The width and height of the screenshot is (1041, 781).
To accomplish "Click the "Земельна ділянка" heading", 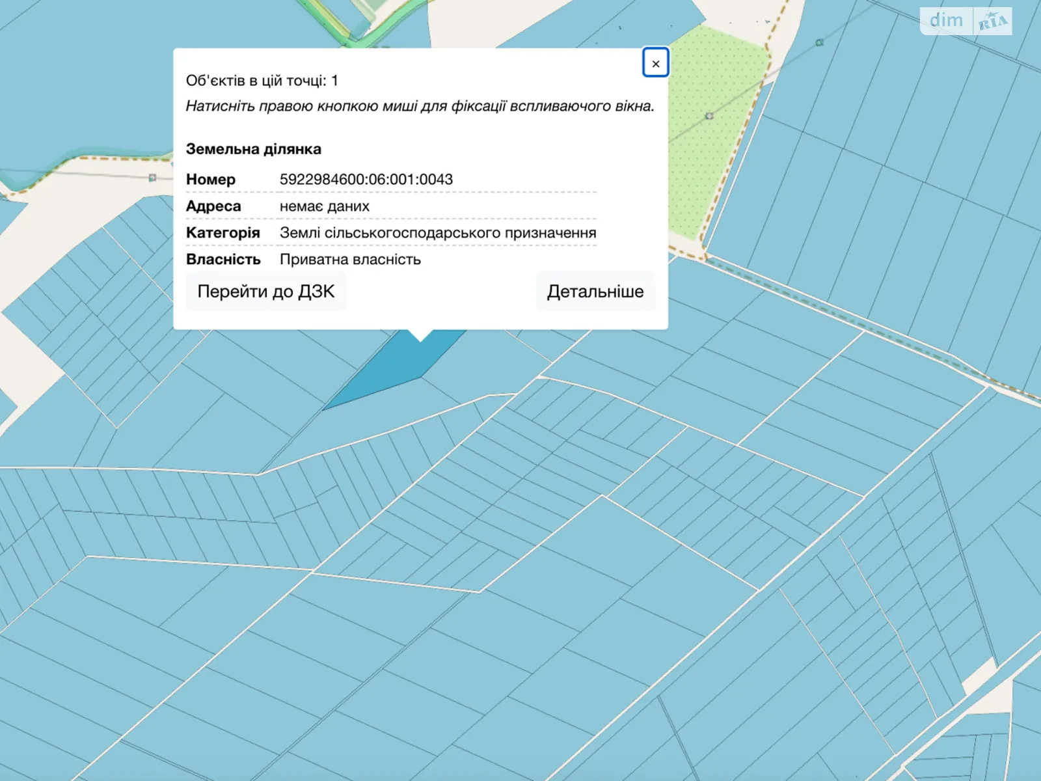I will click(253, 149).
